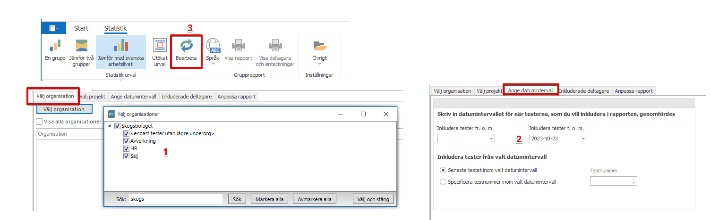Close the Välj organisationer dialog
Image resolution: width=710 pixels, height=220 pixels.
[386, 114]
